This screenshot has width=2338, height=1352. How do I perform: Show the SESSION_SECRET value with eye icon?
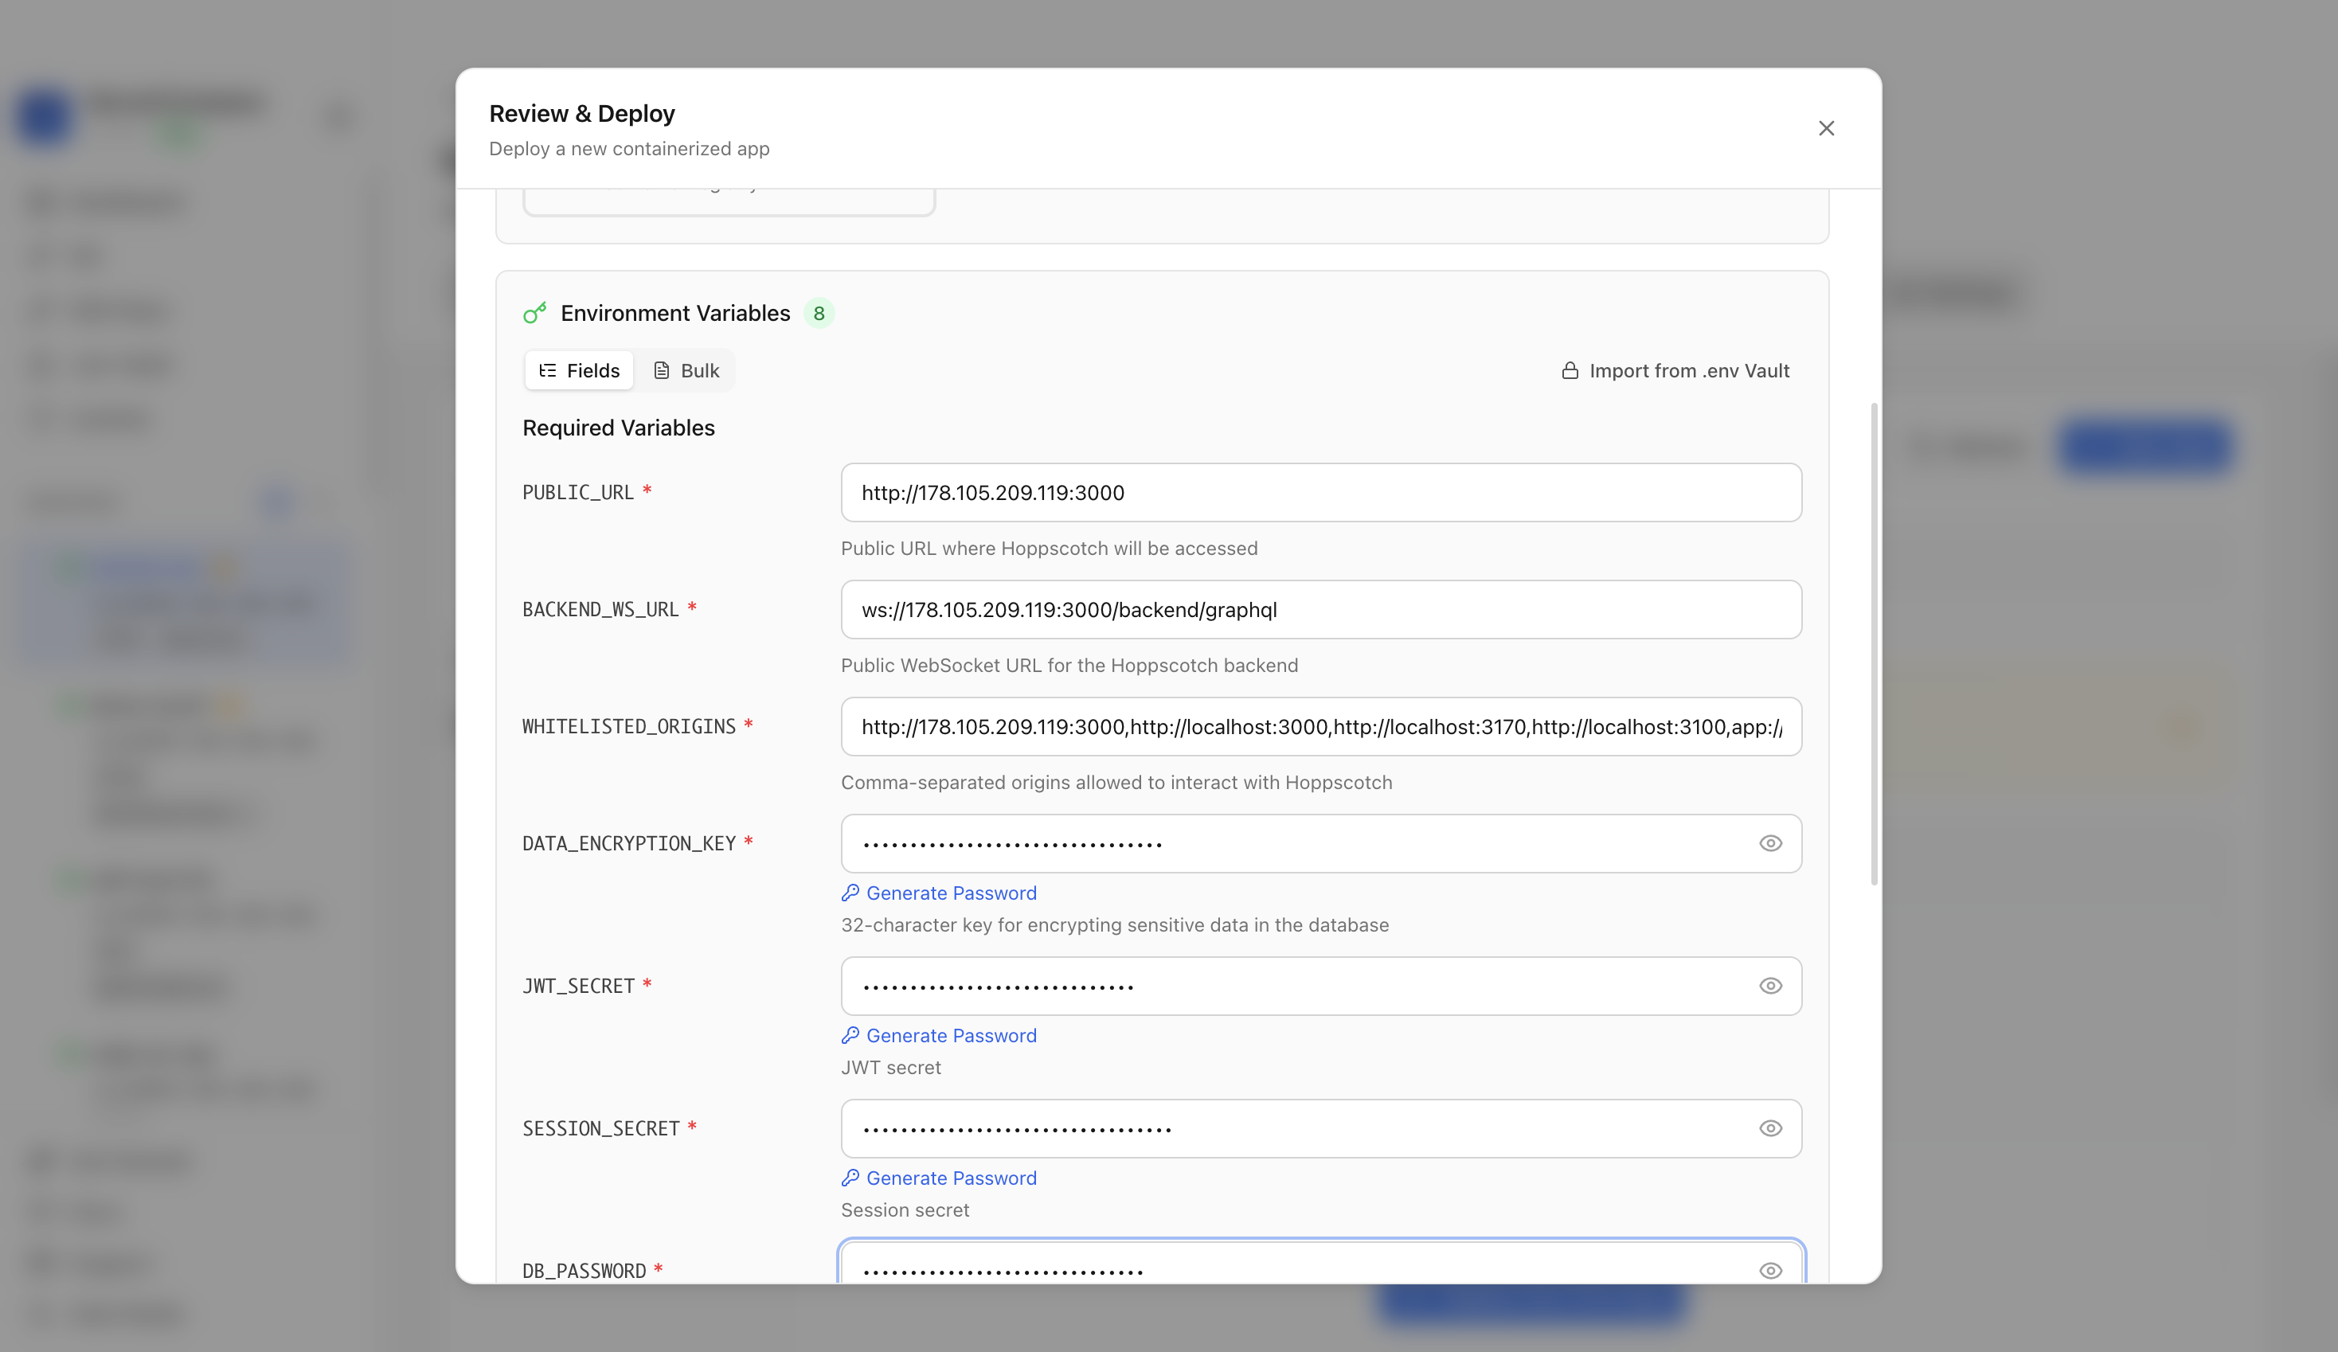[x=1769, y=1128]
